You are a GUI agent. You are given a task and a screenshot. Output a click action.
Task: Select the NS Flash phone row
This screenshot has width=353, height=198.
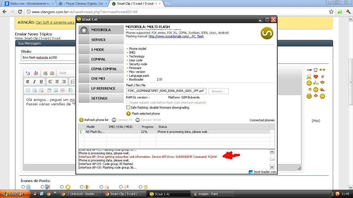coord(174,132)
